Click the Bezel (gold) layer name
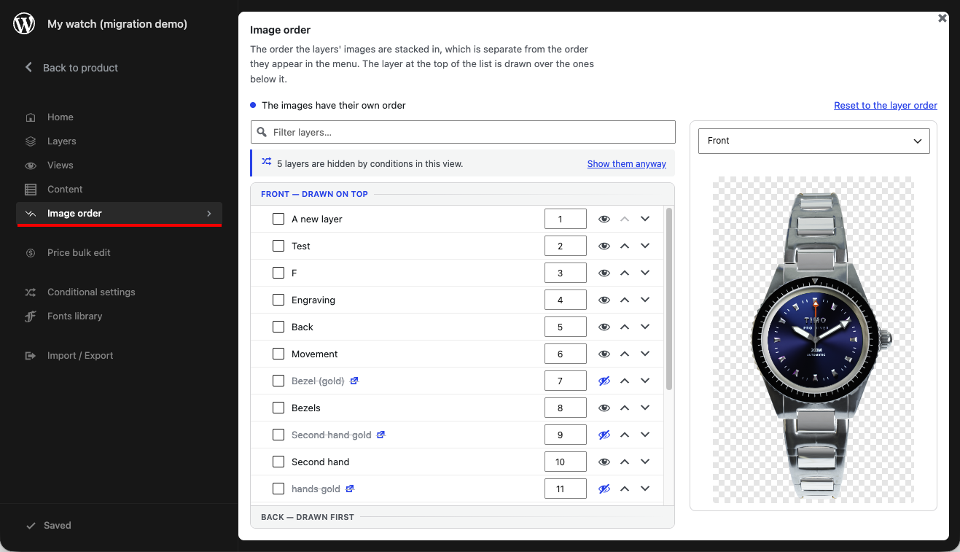 coord(318,381)
